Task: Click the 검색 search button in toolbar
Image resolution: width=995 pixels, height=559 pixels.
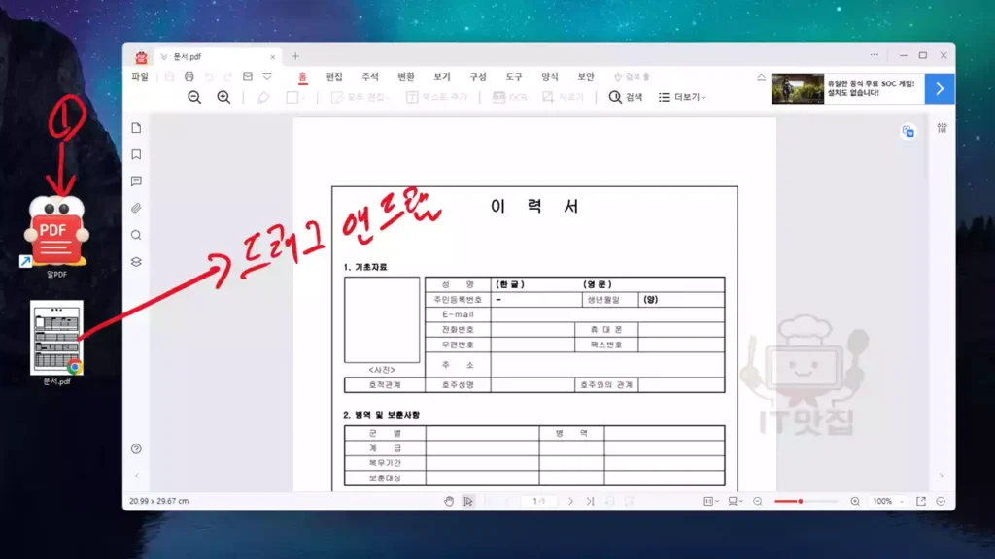Action: [626, 97]
